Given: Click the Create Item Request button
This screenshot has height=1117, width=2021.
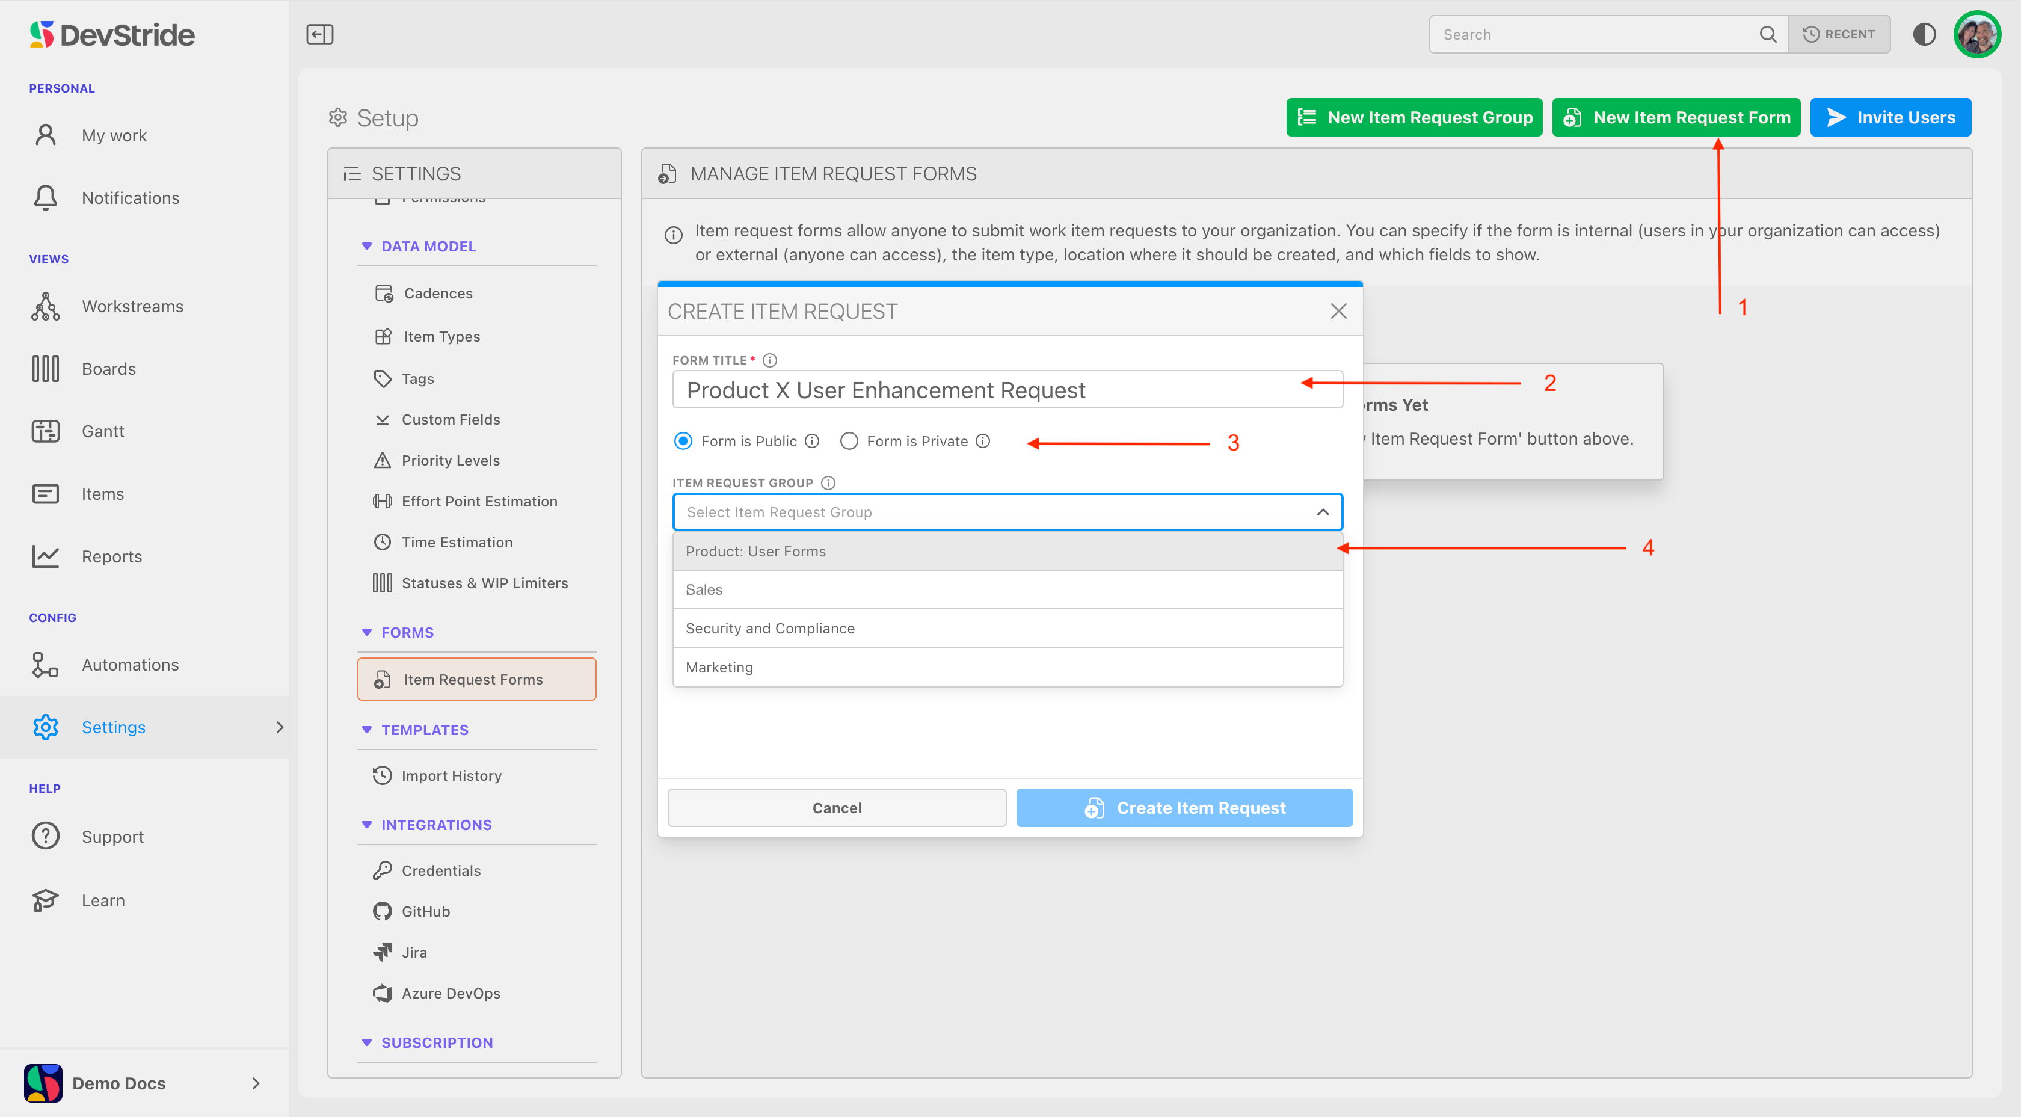Looking at the screenshot, I should (x=1184, y=808).
